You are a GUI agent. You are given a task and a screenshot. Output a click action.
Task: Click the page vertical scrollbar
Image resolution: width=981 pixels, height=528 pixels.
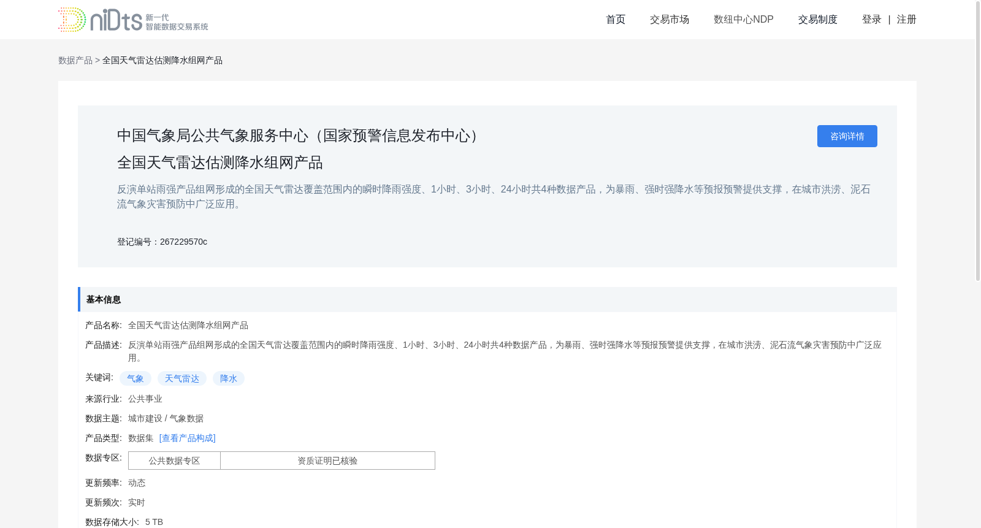point(978,141)
